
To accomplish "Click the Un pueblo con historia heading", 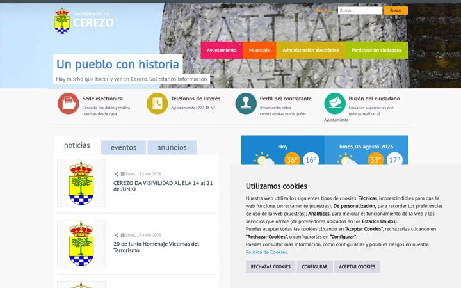I will pyautogui.click(x=118, y=65).
